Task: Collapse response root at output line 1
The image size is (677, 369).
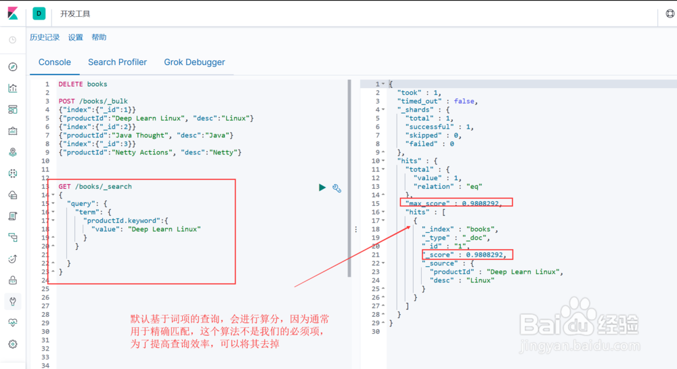Action: coord(383,84)
